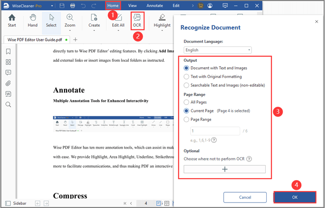The image size is (325, 208).
Task: Click the Annotate toolbar screenshot image
Action: point(113,124)
